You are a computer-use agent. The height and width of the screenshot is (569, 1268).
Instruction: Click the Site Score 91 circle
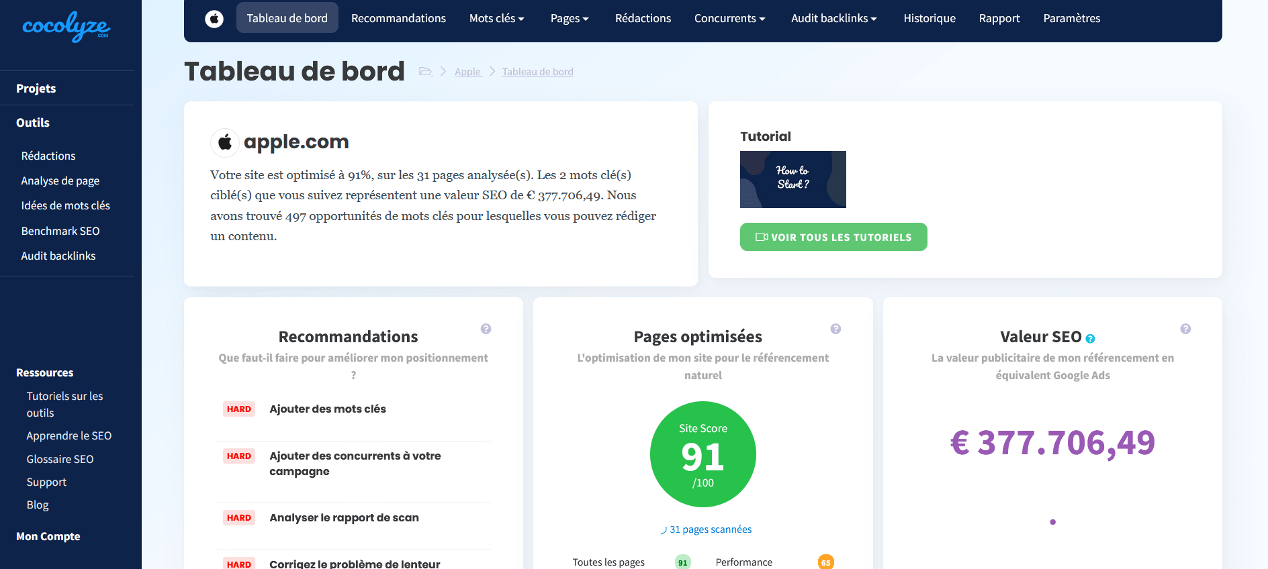pyautogui.click(x=703, y=454)
